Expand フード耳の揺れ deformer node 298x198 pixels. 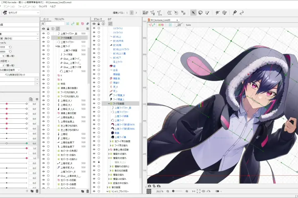pyautogui.click(x=111, y=146)
